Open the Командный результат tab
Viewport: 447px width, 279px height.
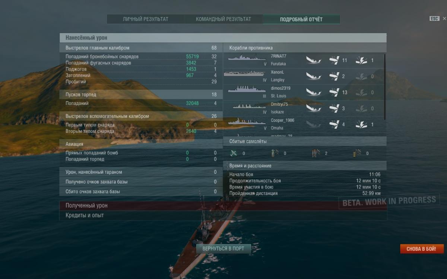[223, 19]
